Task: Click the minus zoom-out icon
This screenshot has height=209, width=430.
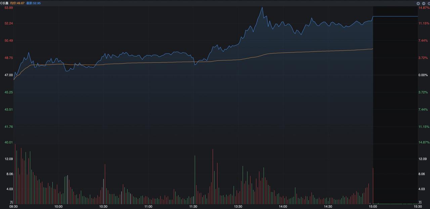Action: [424, 3]
